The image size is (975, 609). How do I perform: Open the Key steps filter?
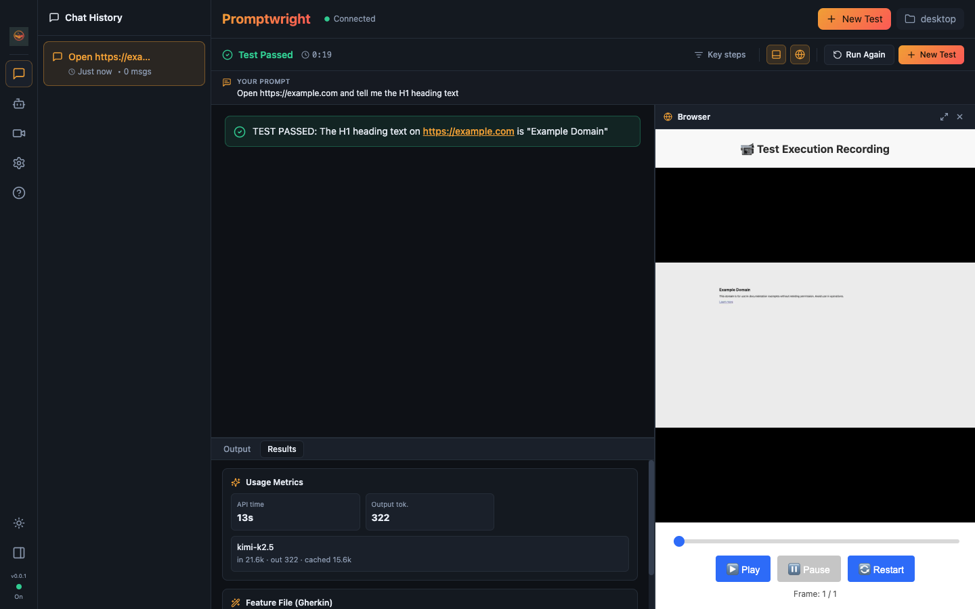coord(720,55)
